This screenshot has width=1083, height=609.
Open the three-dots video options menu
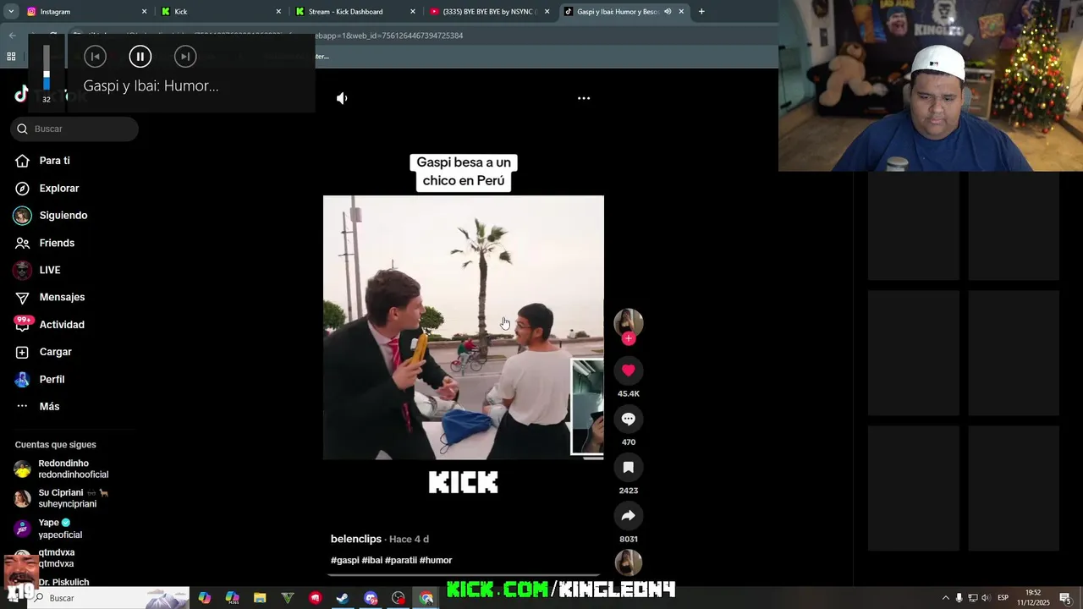[x=584, y=98]
